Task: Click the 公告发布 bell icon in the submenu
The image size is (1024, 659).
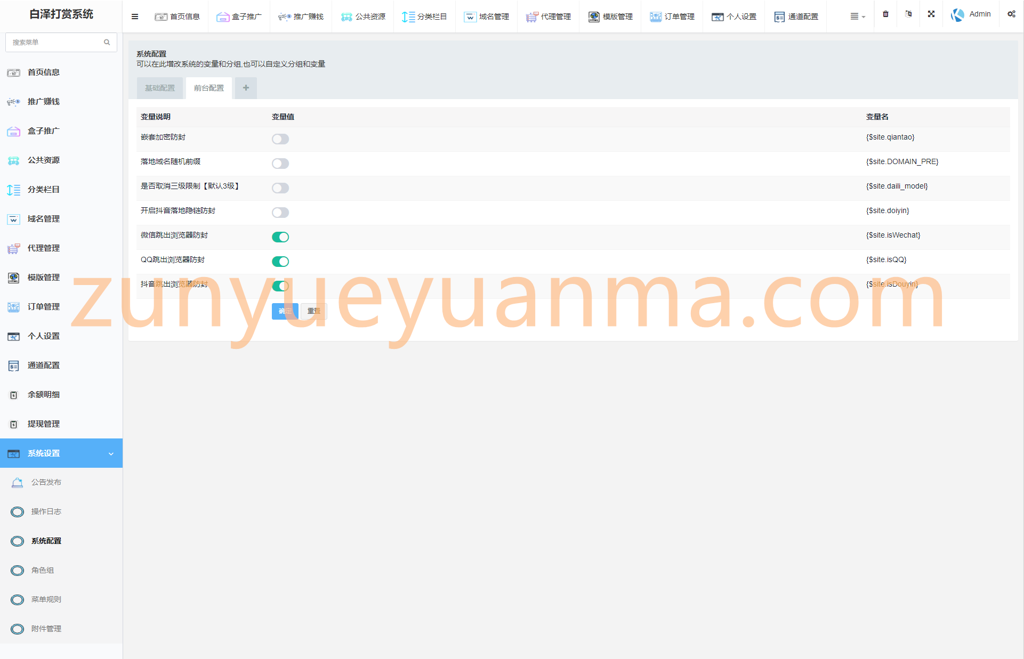Action: 18,483
